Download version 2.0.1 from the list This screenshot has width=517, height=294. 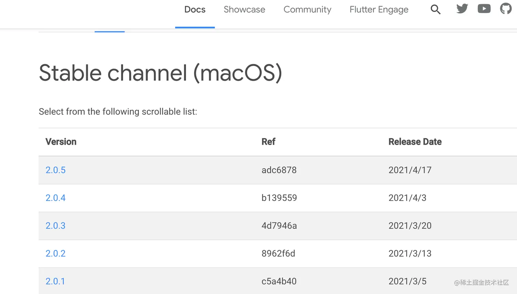(x=55, y=281)
